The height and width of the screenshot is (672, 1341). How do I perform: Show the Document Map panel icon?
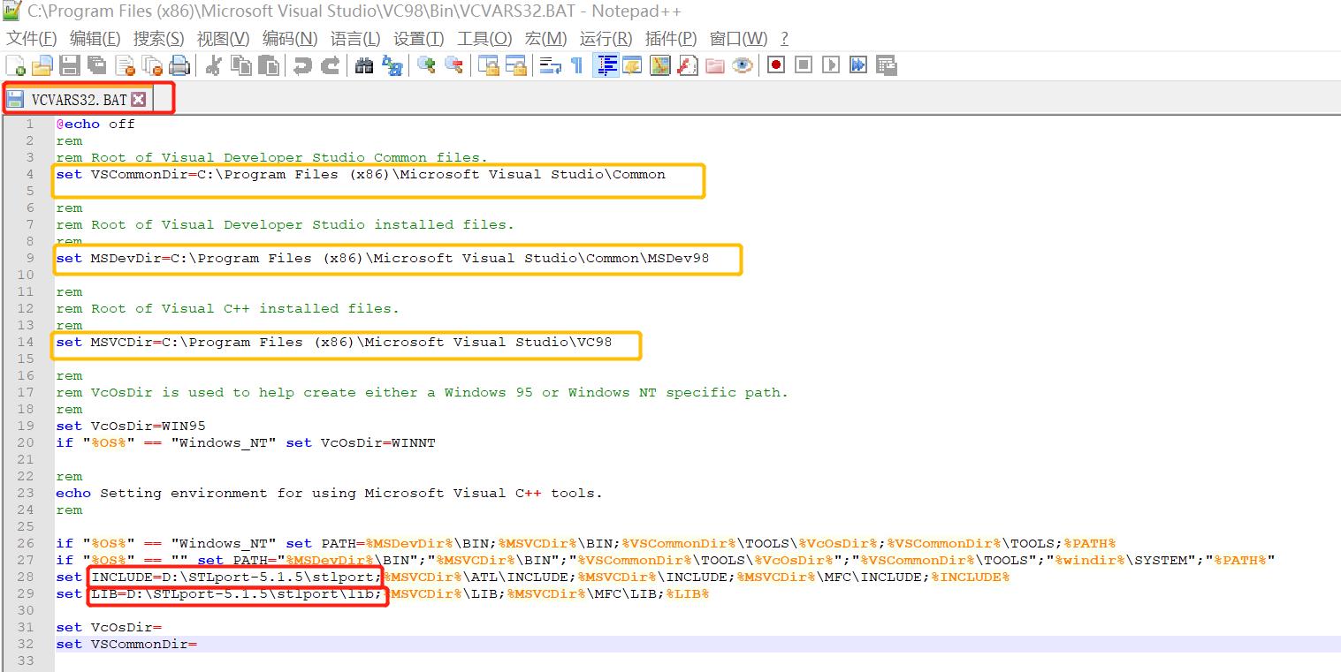click(659, 65)
